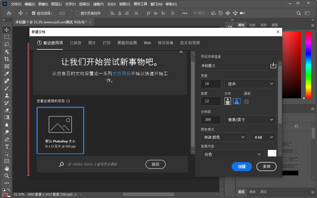Select the Move tool in the toolbar
Viewport: 317px width, 198px height.
click(x=7, y=29)
